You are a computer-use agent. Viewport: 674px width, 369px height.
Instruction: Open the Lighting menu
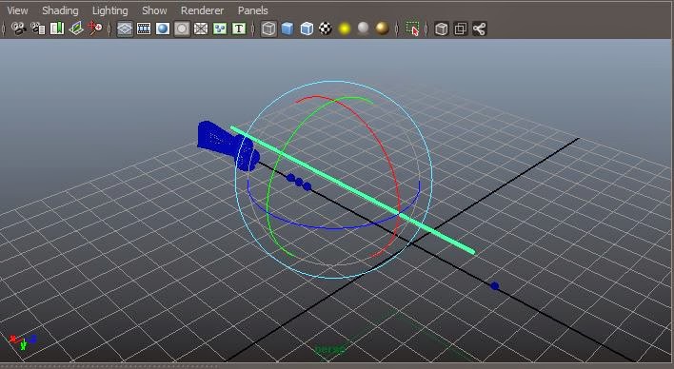coord(110,10)
